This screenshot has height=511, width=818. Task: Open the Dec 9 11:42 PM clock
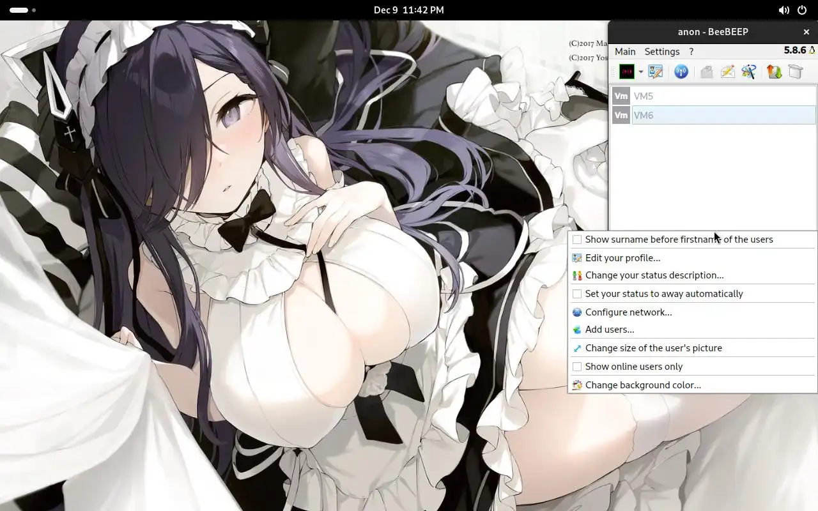click(409, 10)
